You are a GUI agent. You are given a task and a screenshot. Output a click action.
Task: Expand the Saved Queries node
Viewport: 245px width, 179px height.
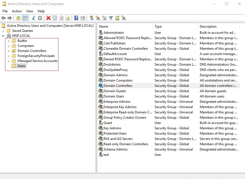click(3, 31)
